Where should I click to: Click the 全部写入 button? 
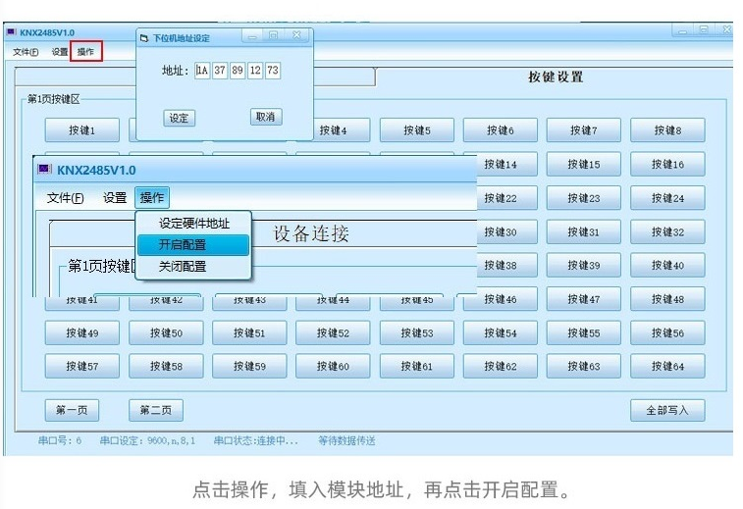click(666, 410)
